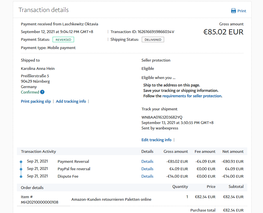The height and width of the screenshot is (213, 263).
Task: Click the Print packing slip link
Action: coord(36,101)
